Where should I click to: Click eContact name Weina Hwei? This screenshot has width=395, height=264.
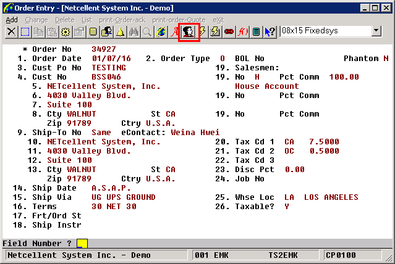195,133
